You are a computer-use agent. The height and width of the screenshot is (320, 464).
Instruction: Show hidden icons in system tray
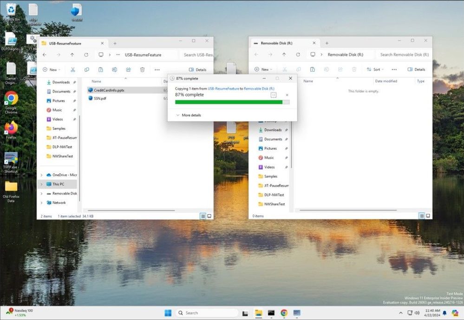(401, 313)
